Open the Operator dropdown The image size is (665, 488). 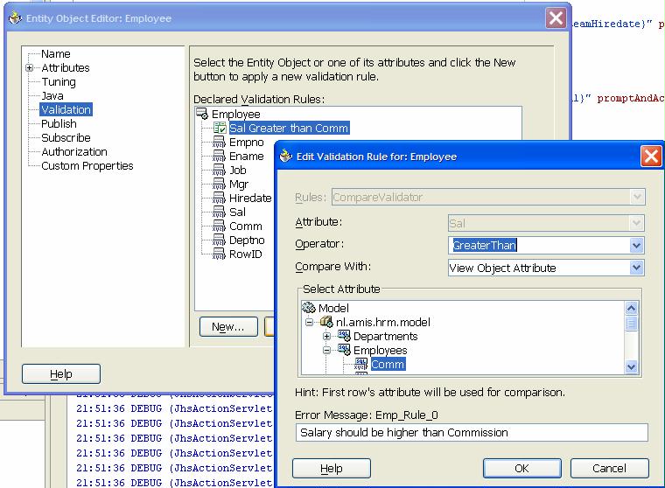tap(636, 246)
